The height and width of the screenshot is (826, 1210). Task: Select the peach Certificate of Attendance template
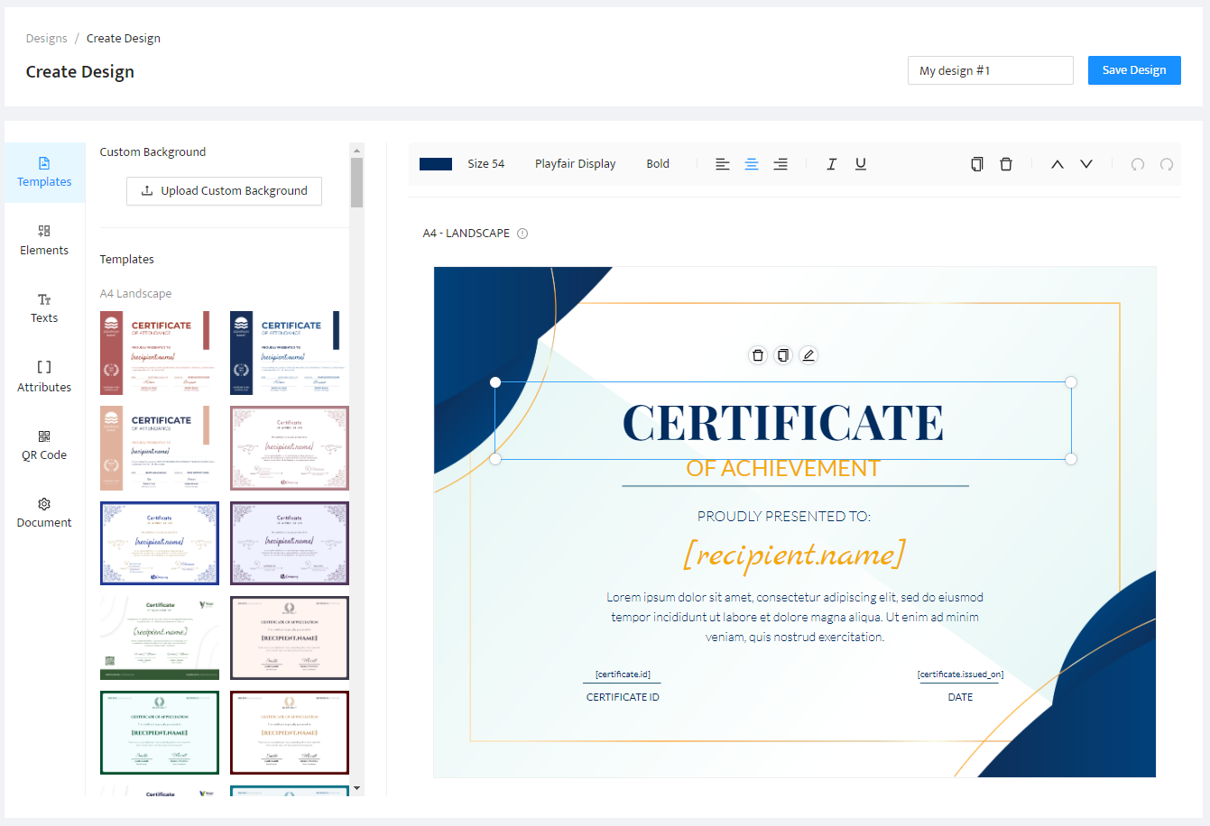(160, 448)
